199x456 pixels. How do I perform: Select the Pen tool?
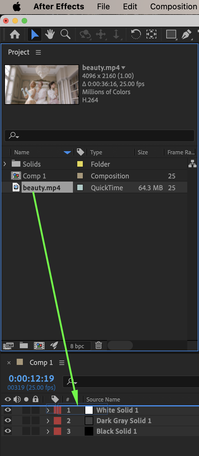point(186,34)
